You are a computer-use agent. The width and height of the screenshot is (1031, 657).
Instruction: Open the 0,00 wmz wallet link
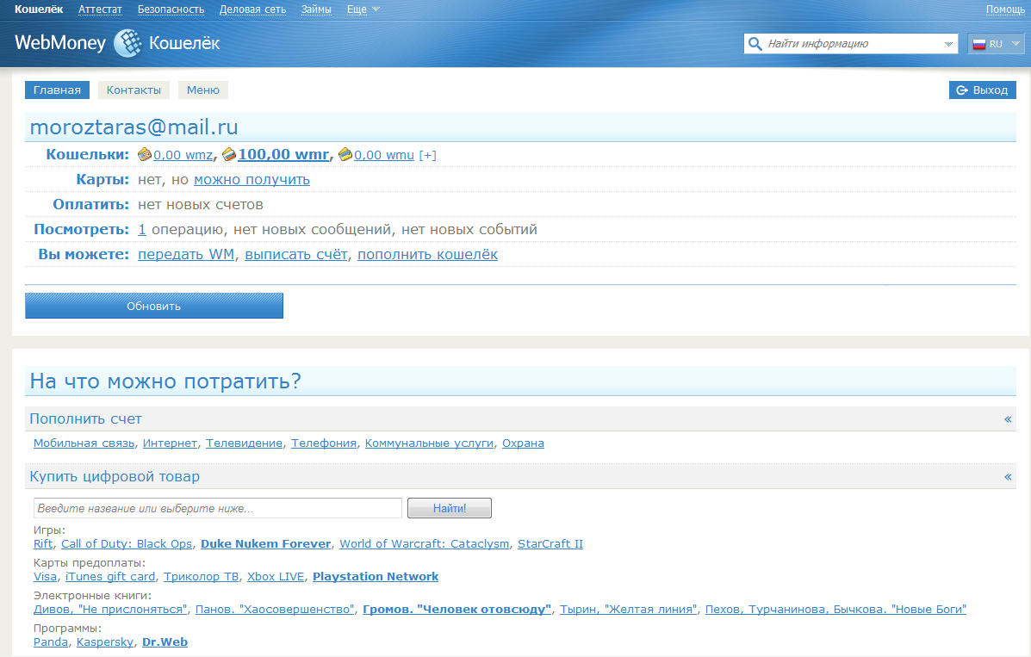[183, 155]
